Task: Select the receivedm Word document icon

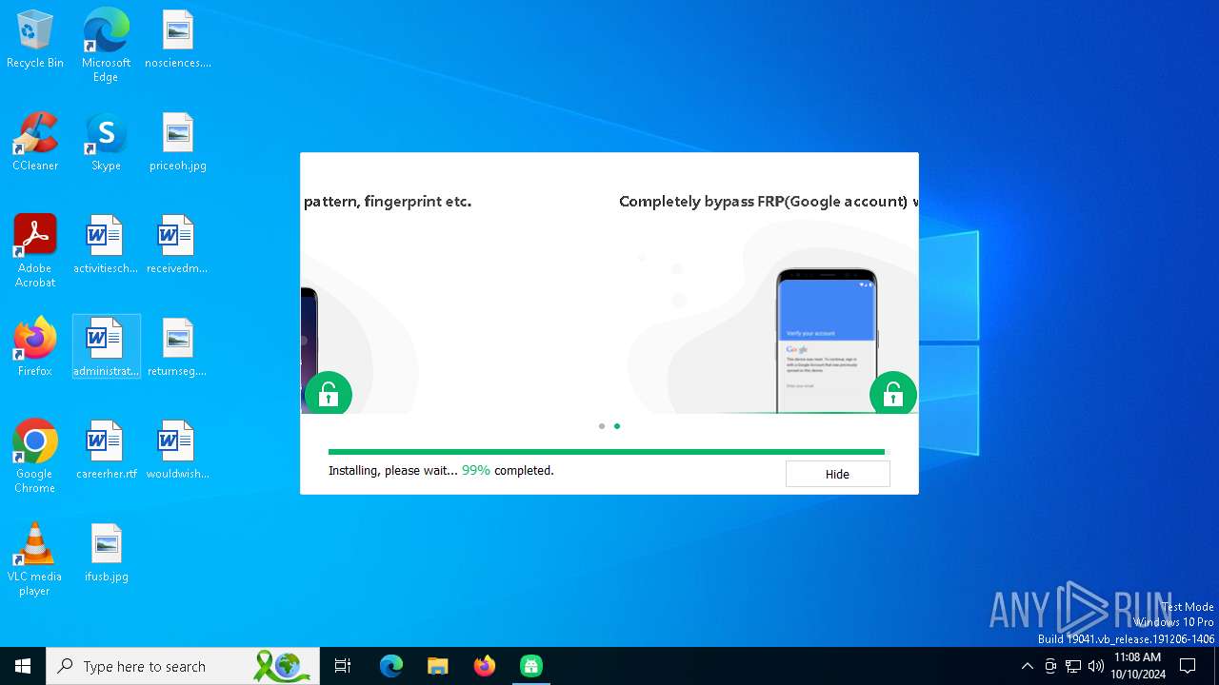Action: click(178, 245)
